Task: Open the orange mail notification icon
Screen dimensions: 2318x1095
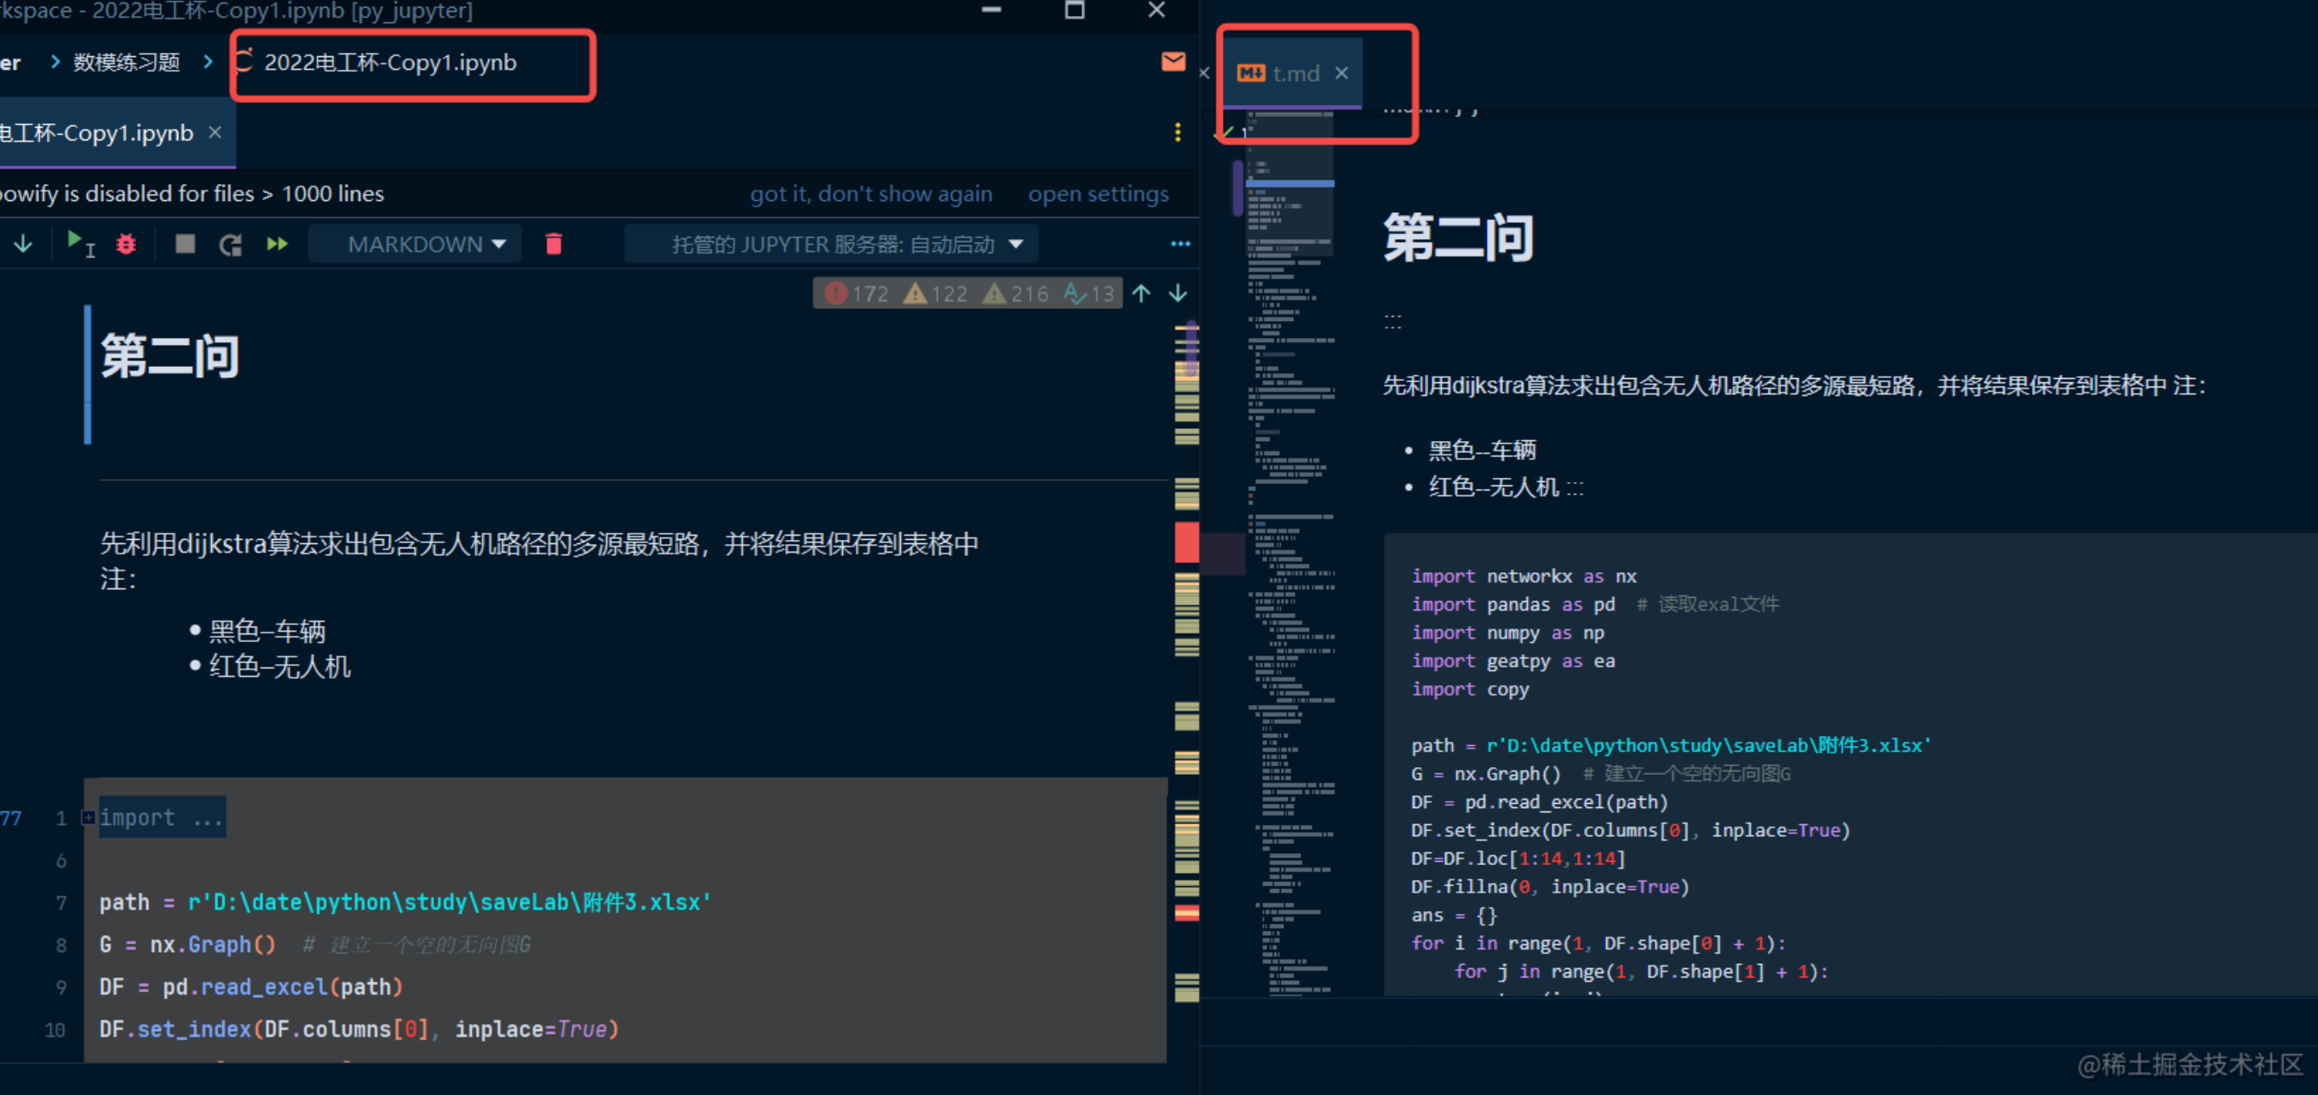Action: [x=1173, y=61]
